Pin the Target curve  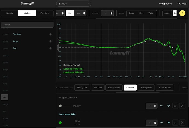point(175,106)
